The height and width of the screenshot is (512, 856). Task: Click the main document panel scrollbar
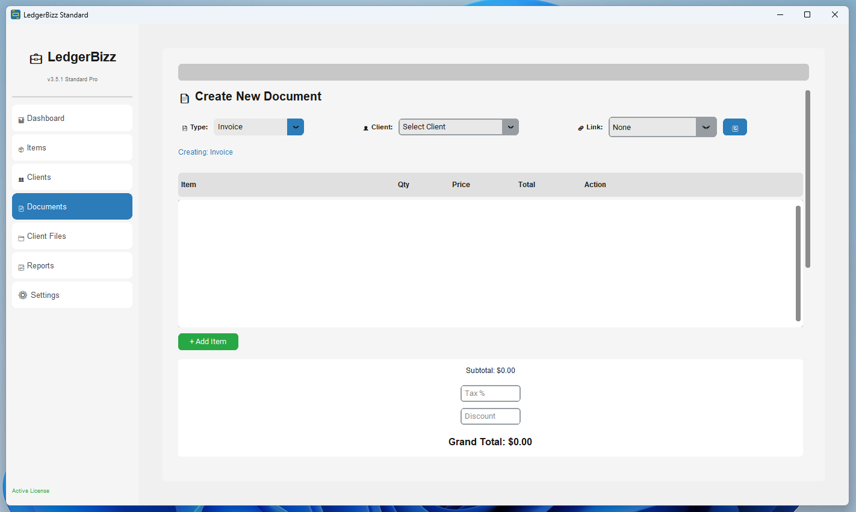tap(808, 179)
